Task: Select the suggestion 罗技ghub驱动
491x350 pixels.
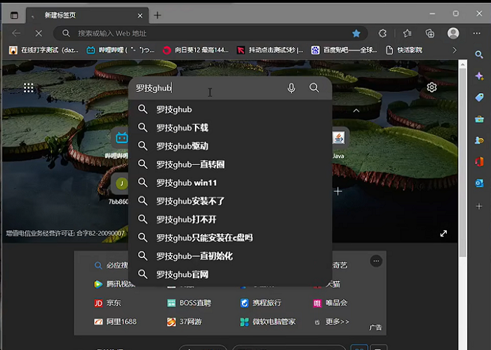Action: [x=230, y=146]
